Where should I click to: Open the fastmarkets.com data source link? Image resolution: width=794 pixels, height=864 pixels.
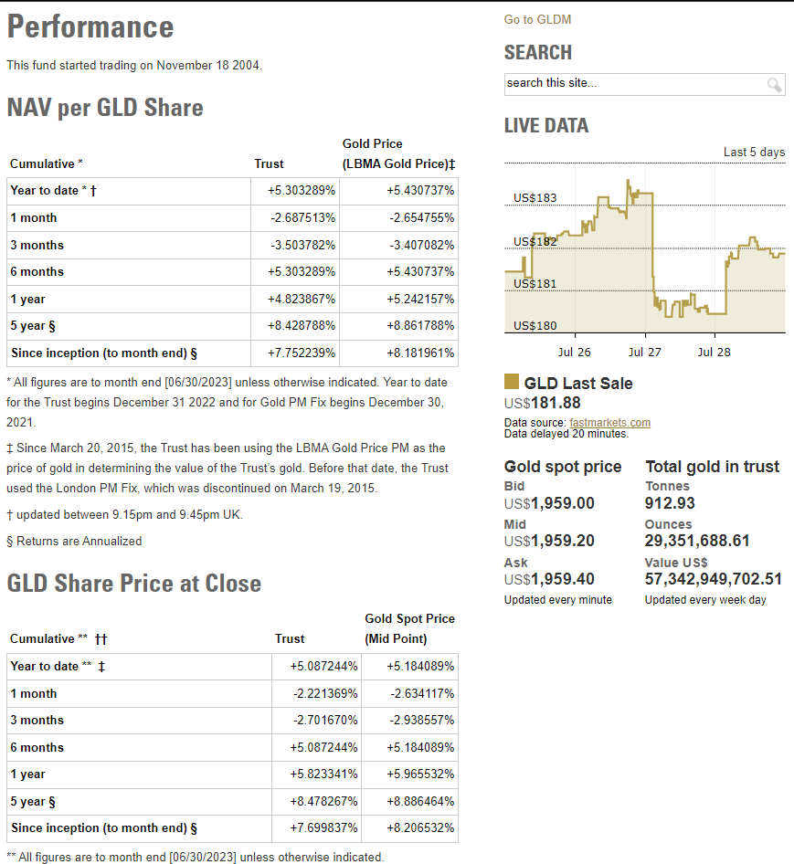tap(609, 423)
